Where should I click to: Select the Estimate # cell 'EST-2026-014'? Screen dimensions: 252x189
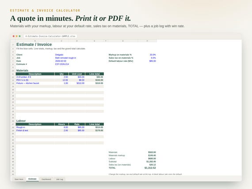[x=62, y=64]
